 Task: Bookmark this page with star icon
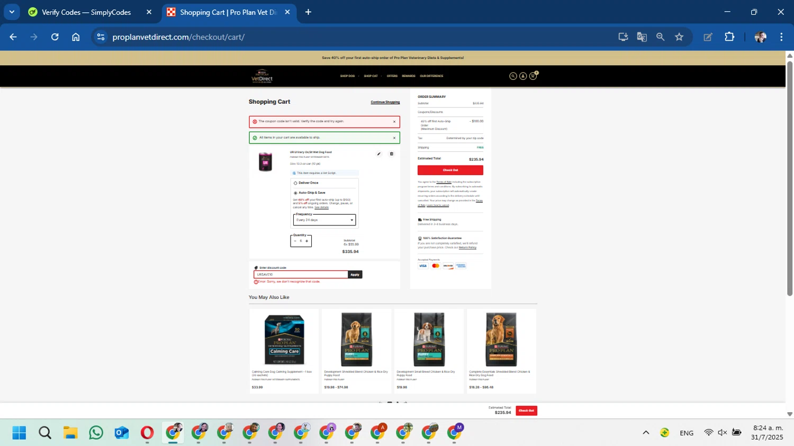[679, 37]
